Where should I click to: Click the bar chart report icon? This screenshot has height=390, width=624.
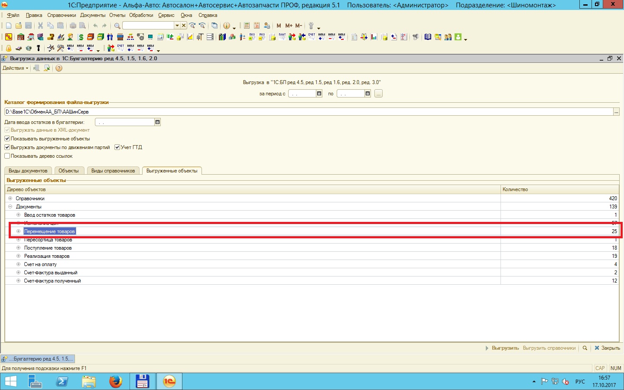pyautogui.click(x=374, y=37)
